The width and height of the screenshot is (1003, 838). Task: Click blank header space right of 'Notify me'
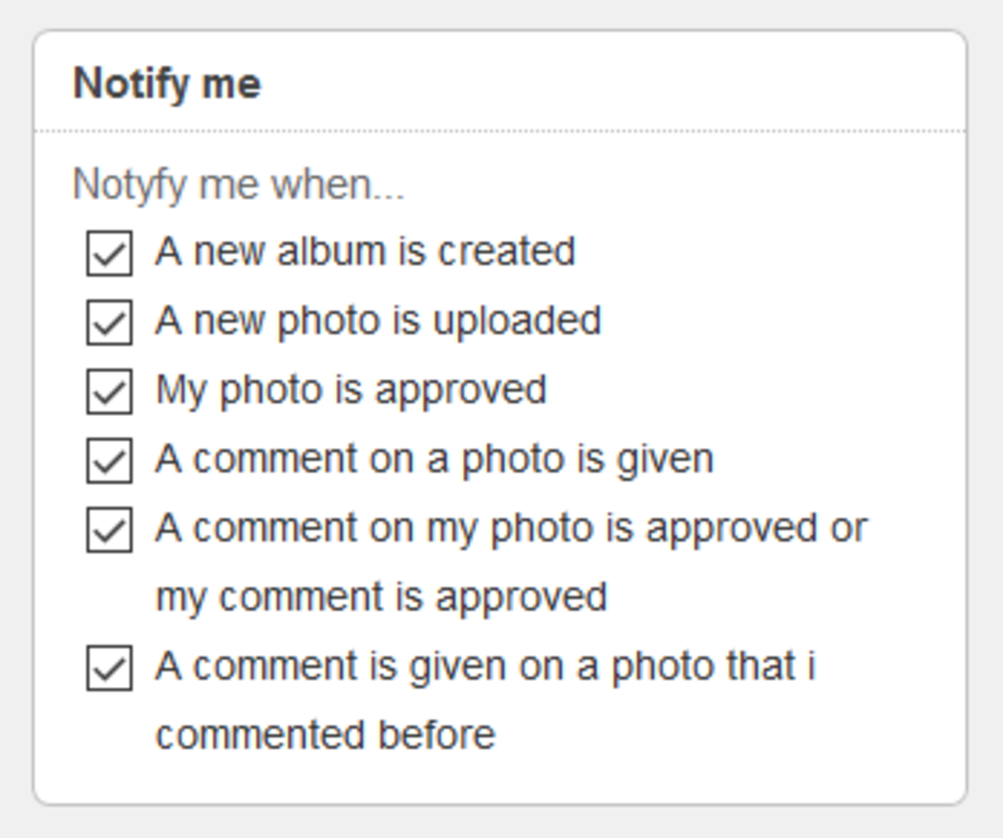coord(621,83)
